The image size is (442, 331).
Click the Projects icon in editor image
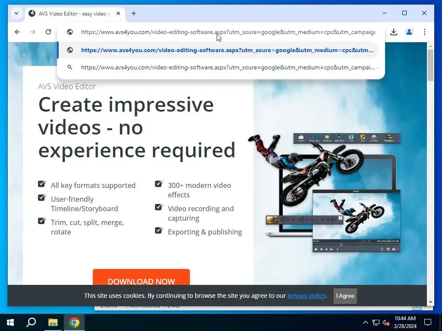coord(301,138)
